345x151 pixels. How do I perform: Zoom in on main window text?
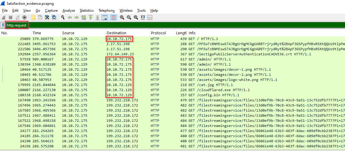(122, 17)
